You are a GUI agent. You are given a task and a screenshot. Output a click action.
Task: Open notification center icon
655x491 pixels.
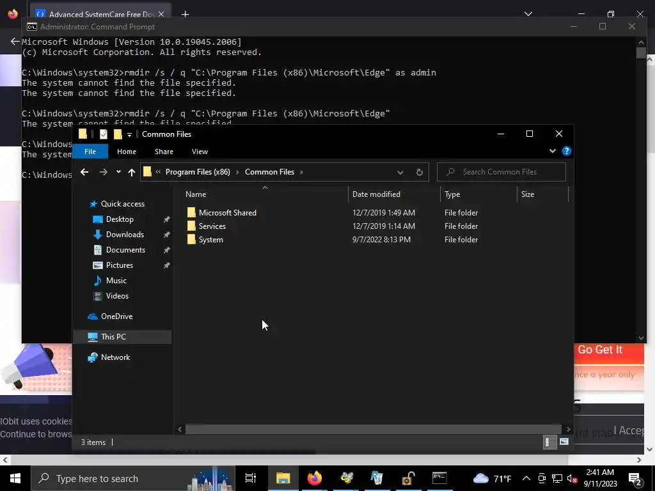point(635,479)
